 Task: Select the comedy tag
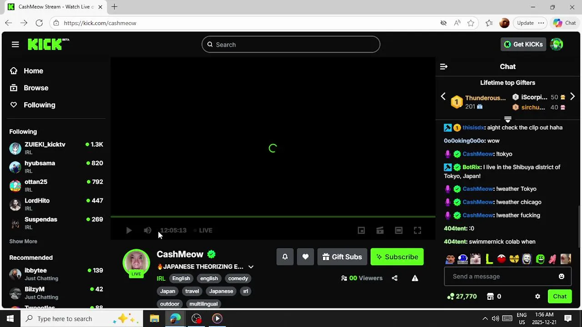pos(238,278)
